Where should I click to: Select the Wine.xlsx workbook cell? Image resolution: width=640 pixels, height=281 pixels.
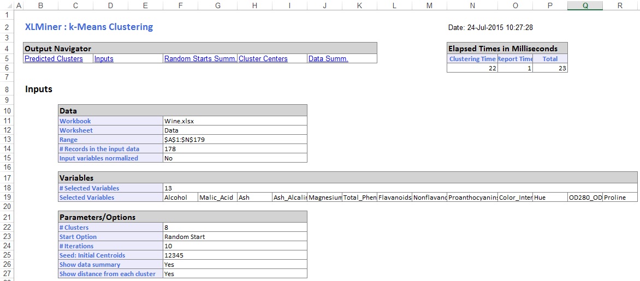[x=235, y=121]
